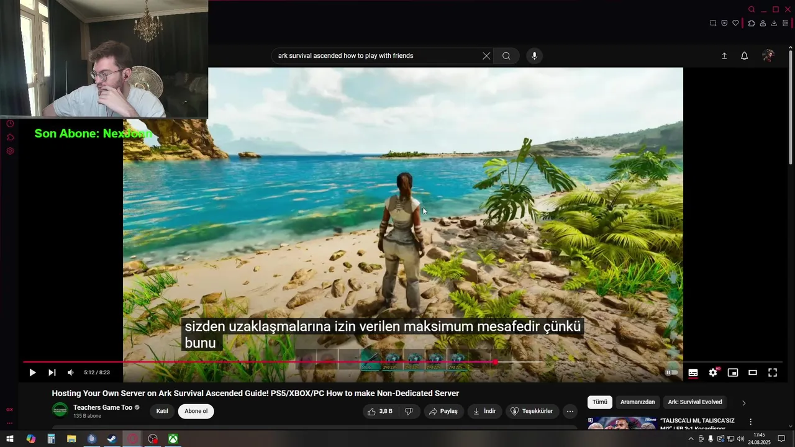795x447 pixels.
Task: Open Steam from taskbar
Action: (112, 439)
